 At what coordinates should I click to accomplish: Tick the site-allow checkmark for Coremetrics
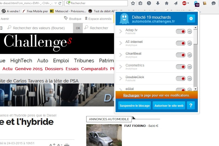pyautogui.click(x=189, y=67)
